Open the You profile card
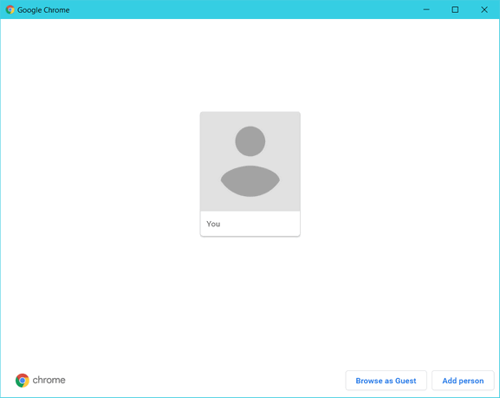 (x=250, y=174)
